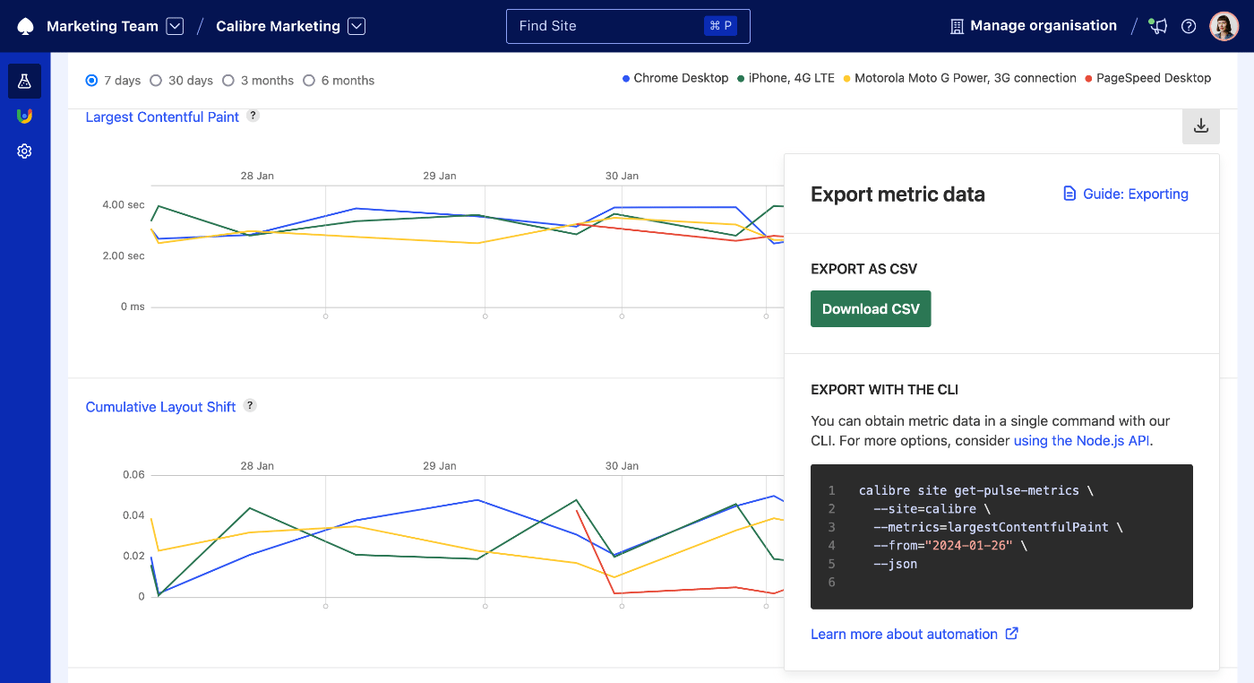
Task: Open help using the question mark icon
Action: coord(1189,26)
